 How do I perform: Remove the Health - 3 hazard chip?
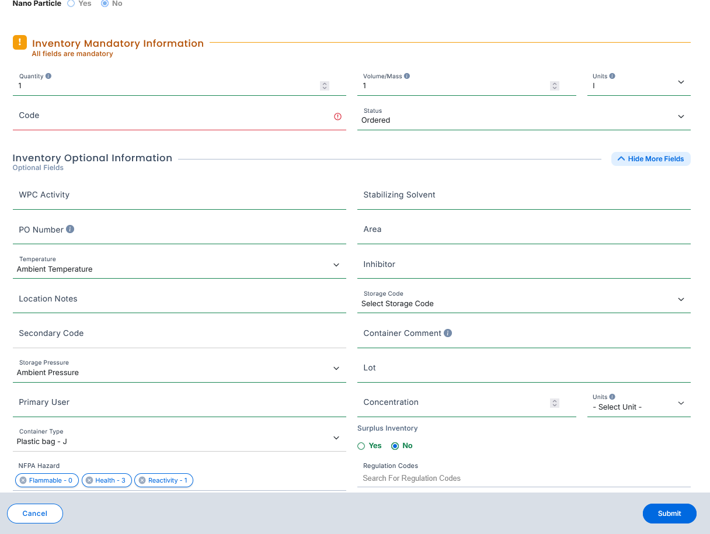click(x=89, y=480)
